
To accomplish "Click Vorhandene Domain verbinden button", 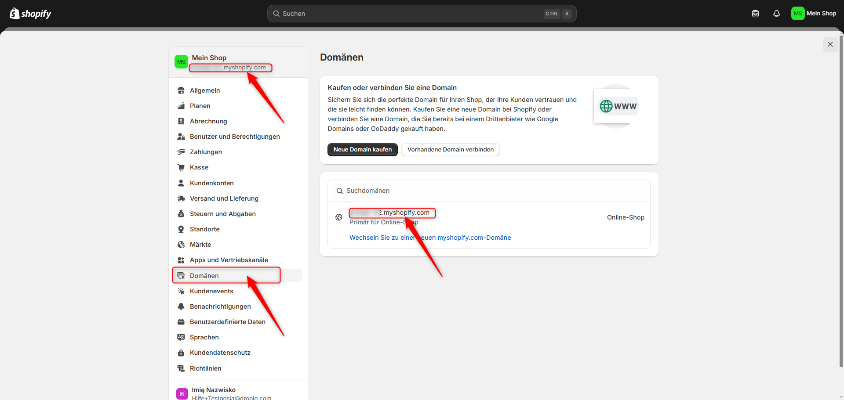I will coord(451,150).
